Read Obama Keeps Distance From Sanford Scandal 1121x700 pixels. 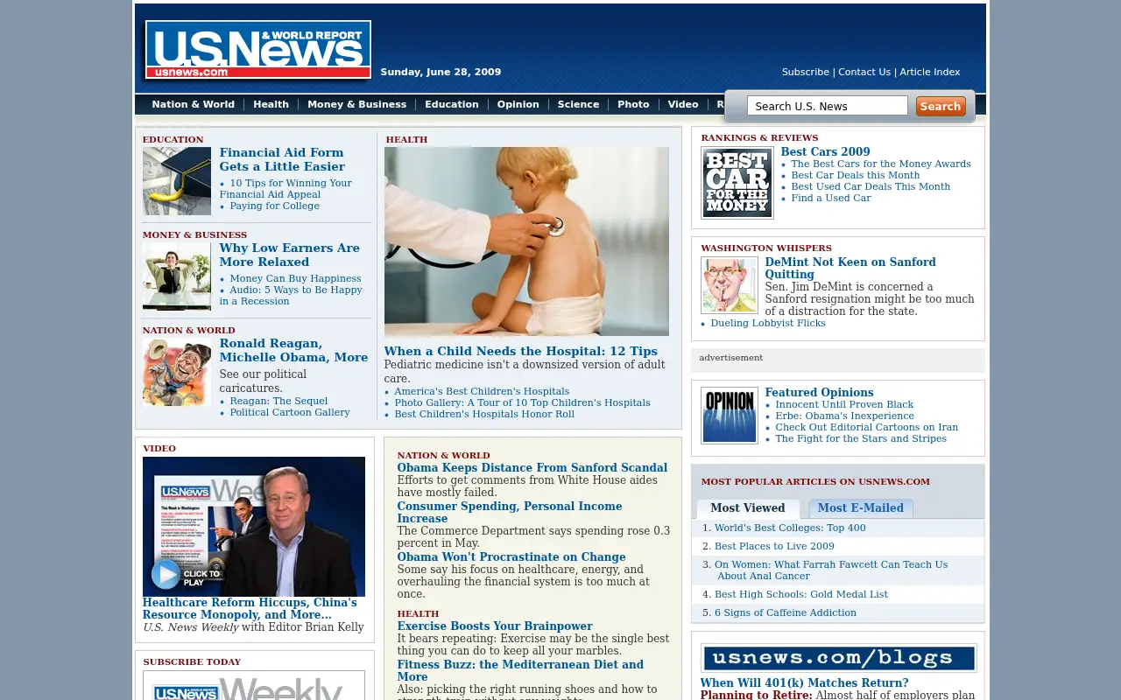(532, 468)
